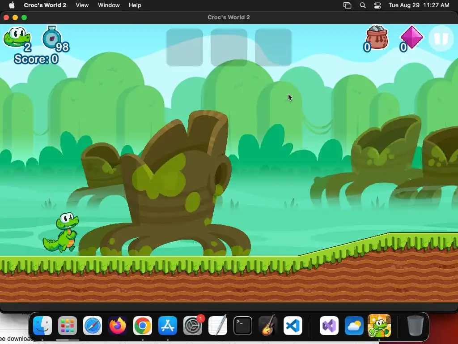The image size is (458, 344).
Task: Open the Croc's World 2 app menu
Action: pos(45,5)
